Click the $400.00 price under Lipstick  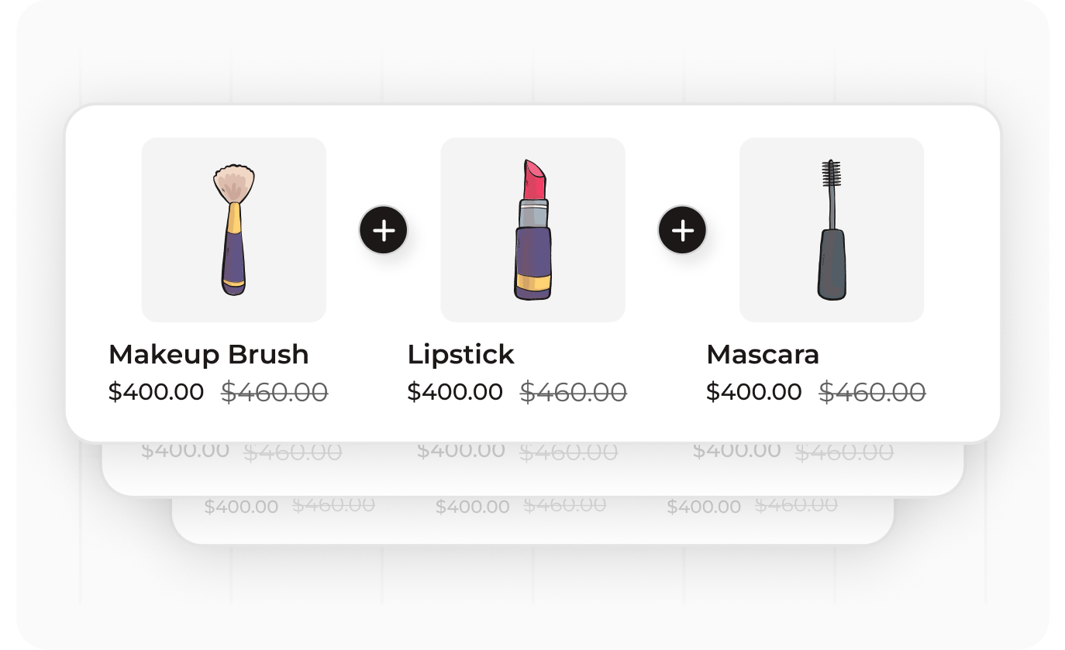click(x=455, y=392)
